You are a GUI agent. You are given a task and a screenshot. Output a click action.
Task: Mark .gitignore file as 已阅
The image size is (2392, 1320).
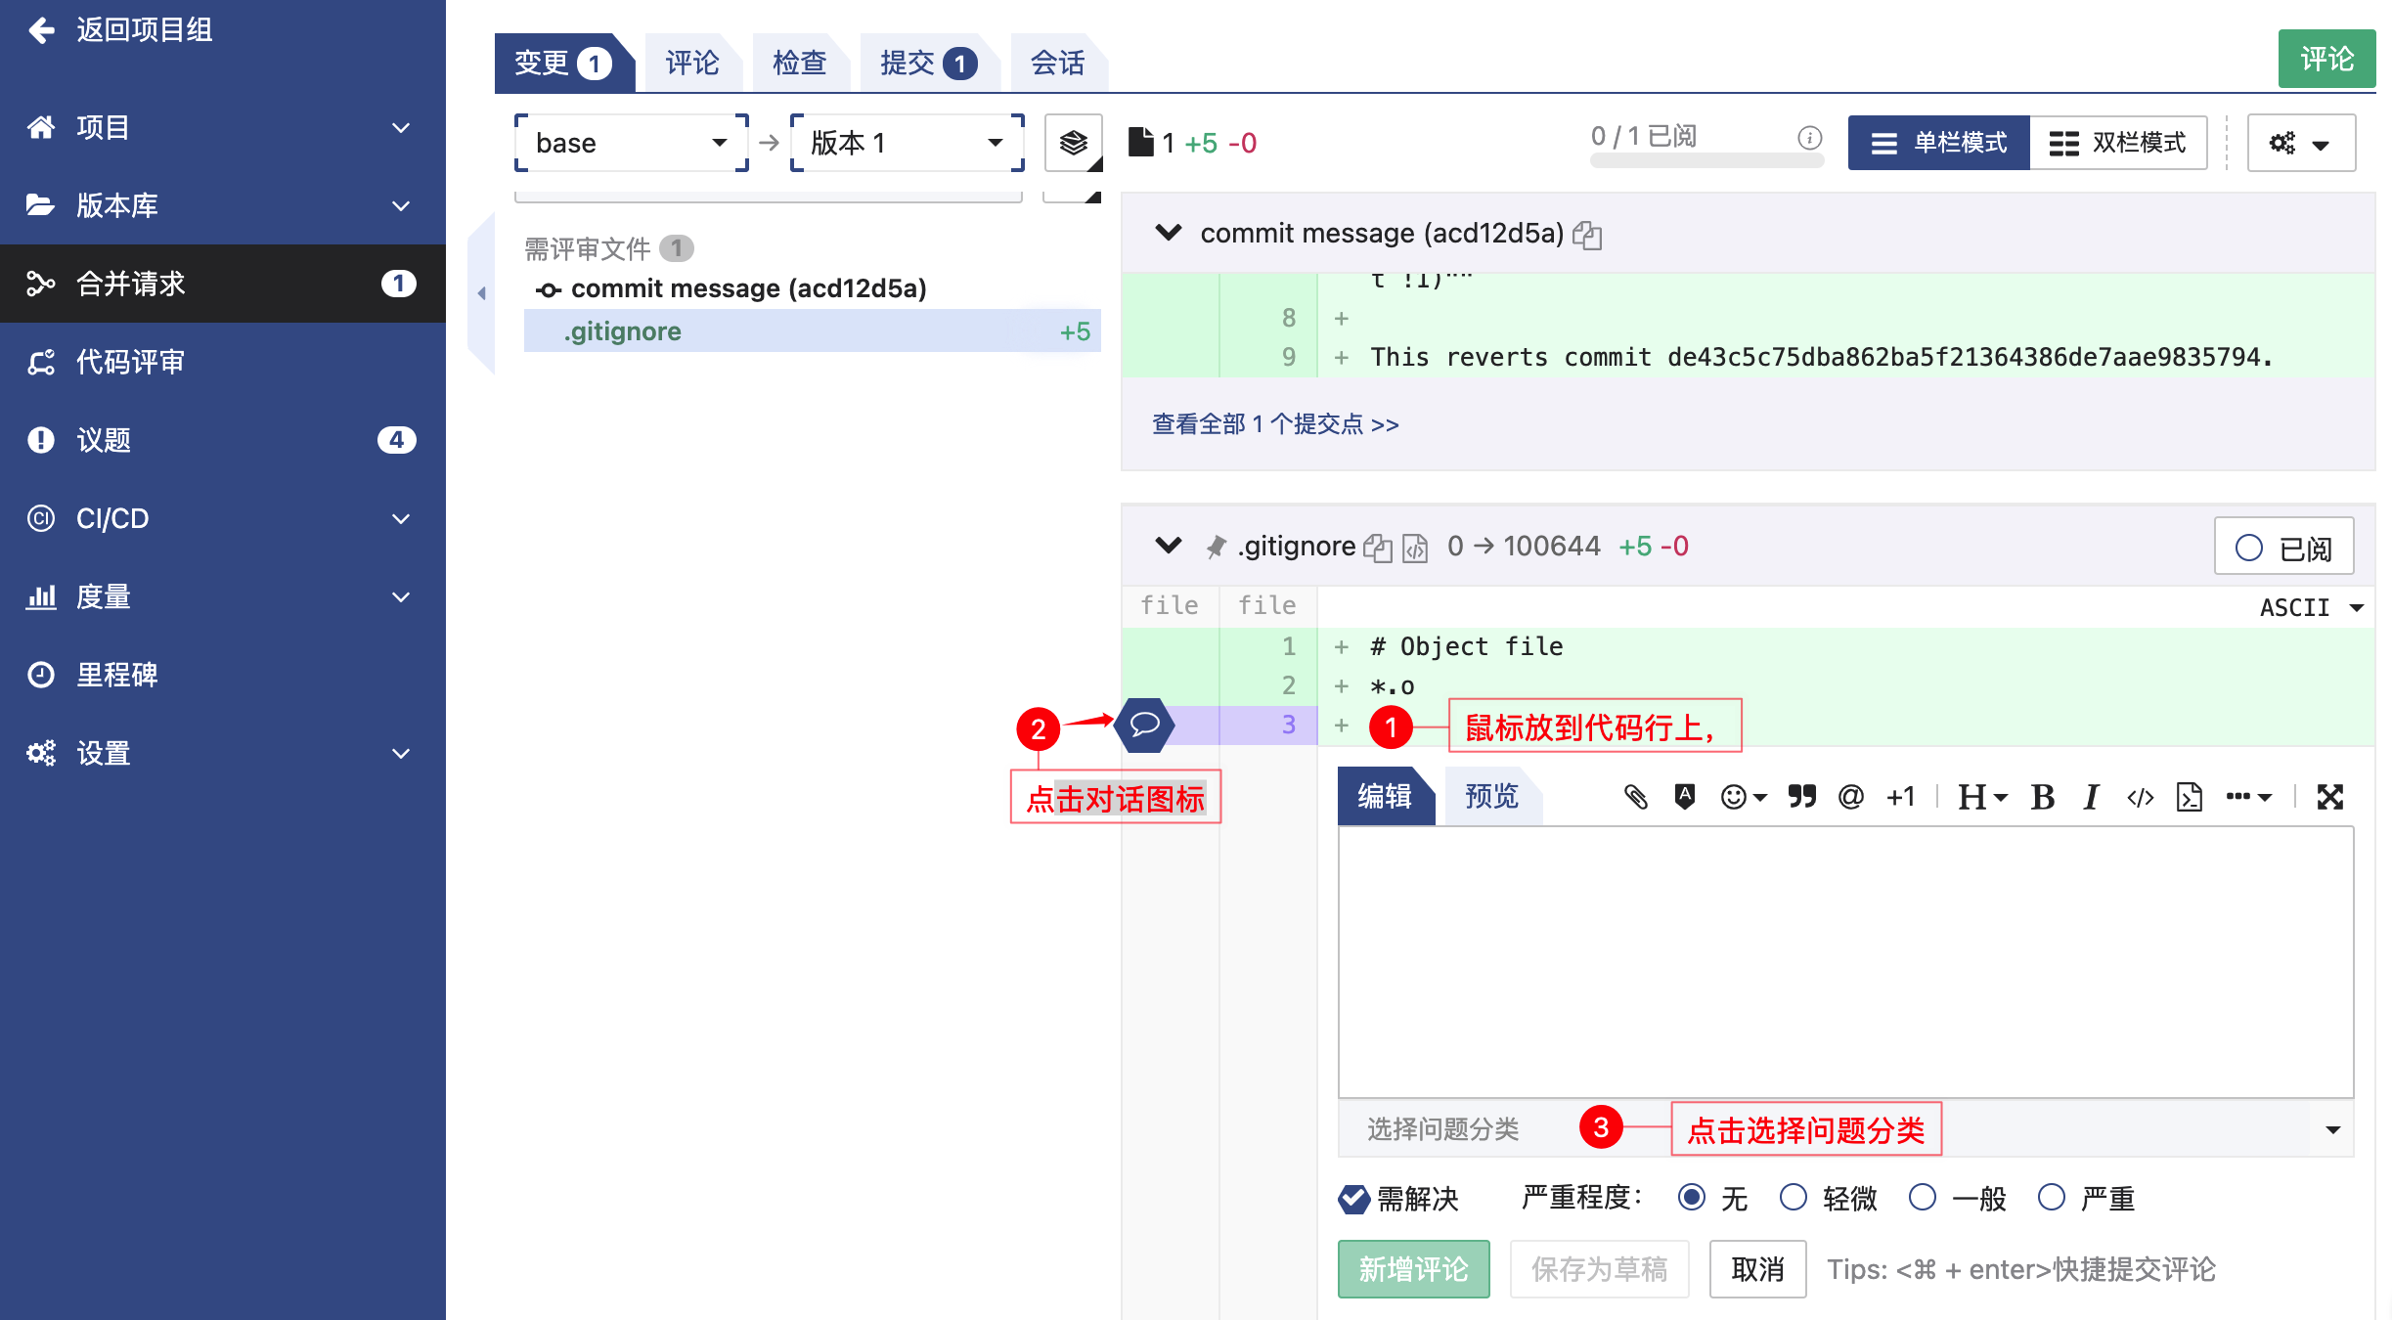2283,548
